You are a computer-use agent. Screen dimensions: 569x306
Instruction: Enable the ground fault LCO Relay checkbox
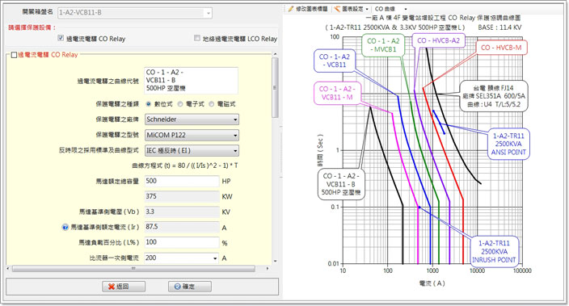point(197,38)
